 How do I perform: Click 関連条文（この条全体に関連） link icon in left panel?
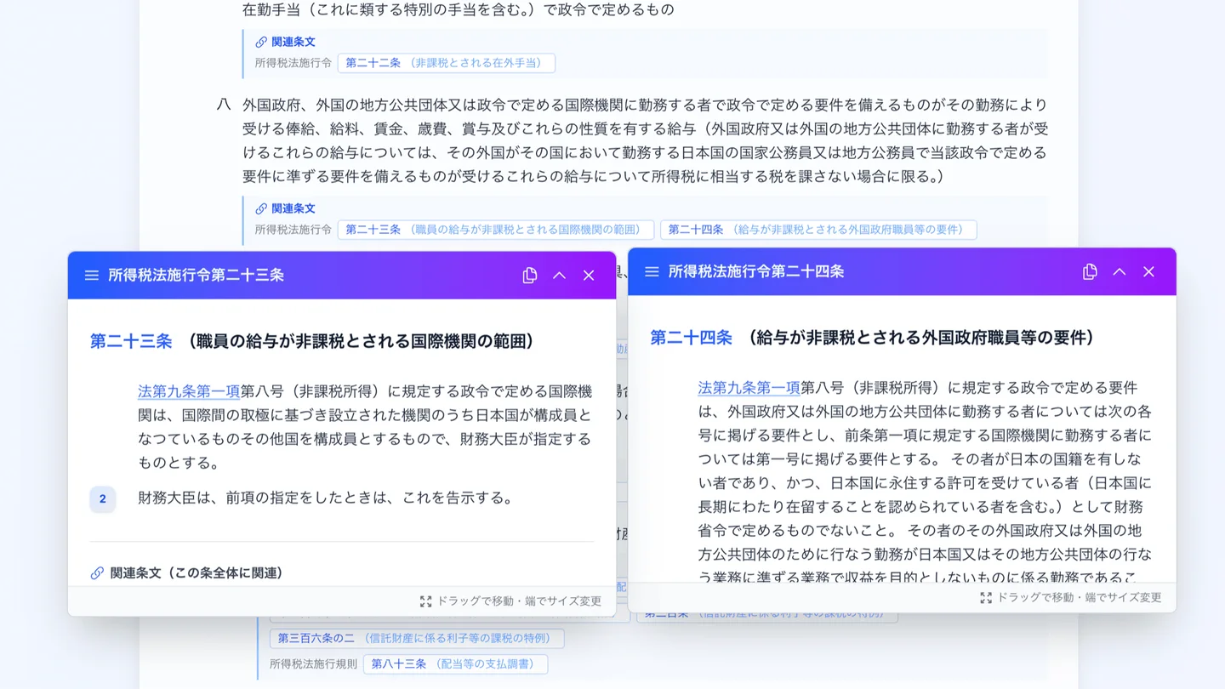pos(97,573)
